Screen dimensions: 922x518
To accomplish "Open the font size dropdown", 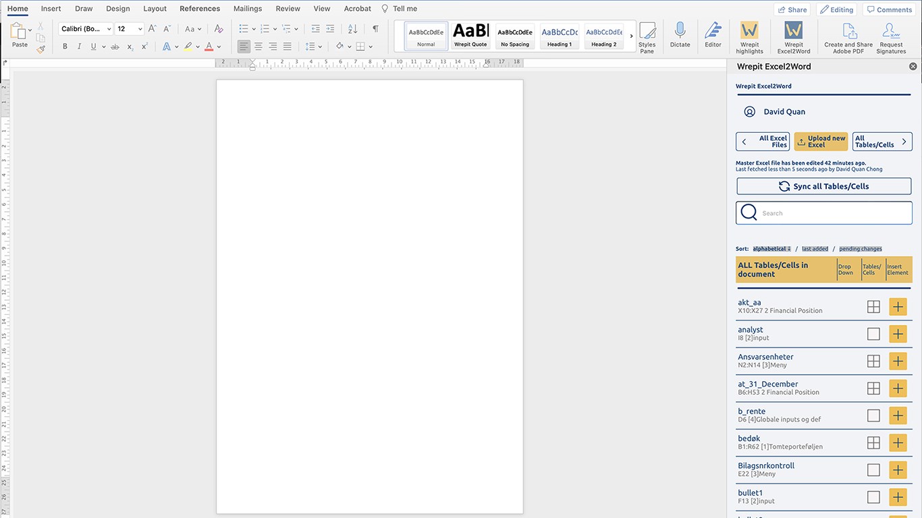I will [140, 29].
